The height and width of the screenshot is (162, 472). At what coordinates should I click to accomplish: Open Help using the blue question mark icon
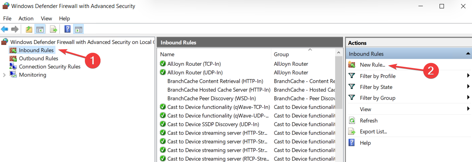click(x=67, y=29)
